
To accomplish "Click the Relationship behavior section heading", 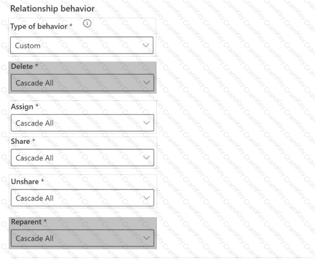I will click(x=52, y=9).
